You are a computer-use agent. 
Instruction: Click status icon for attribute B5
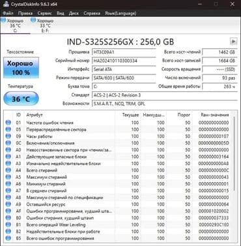tap(8, 238)
